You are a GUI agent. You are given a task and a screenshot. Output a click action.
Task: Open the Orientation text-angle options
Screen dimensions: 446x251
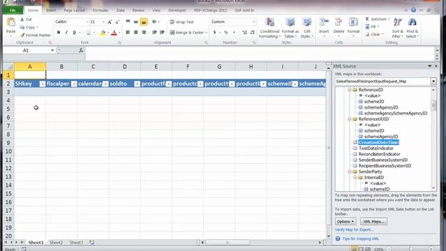pos(155,22)
